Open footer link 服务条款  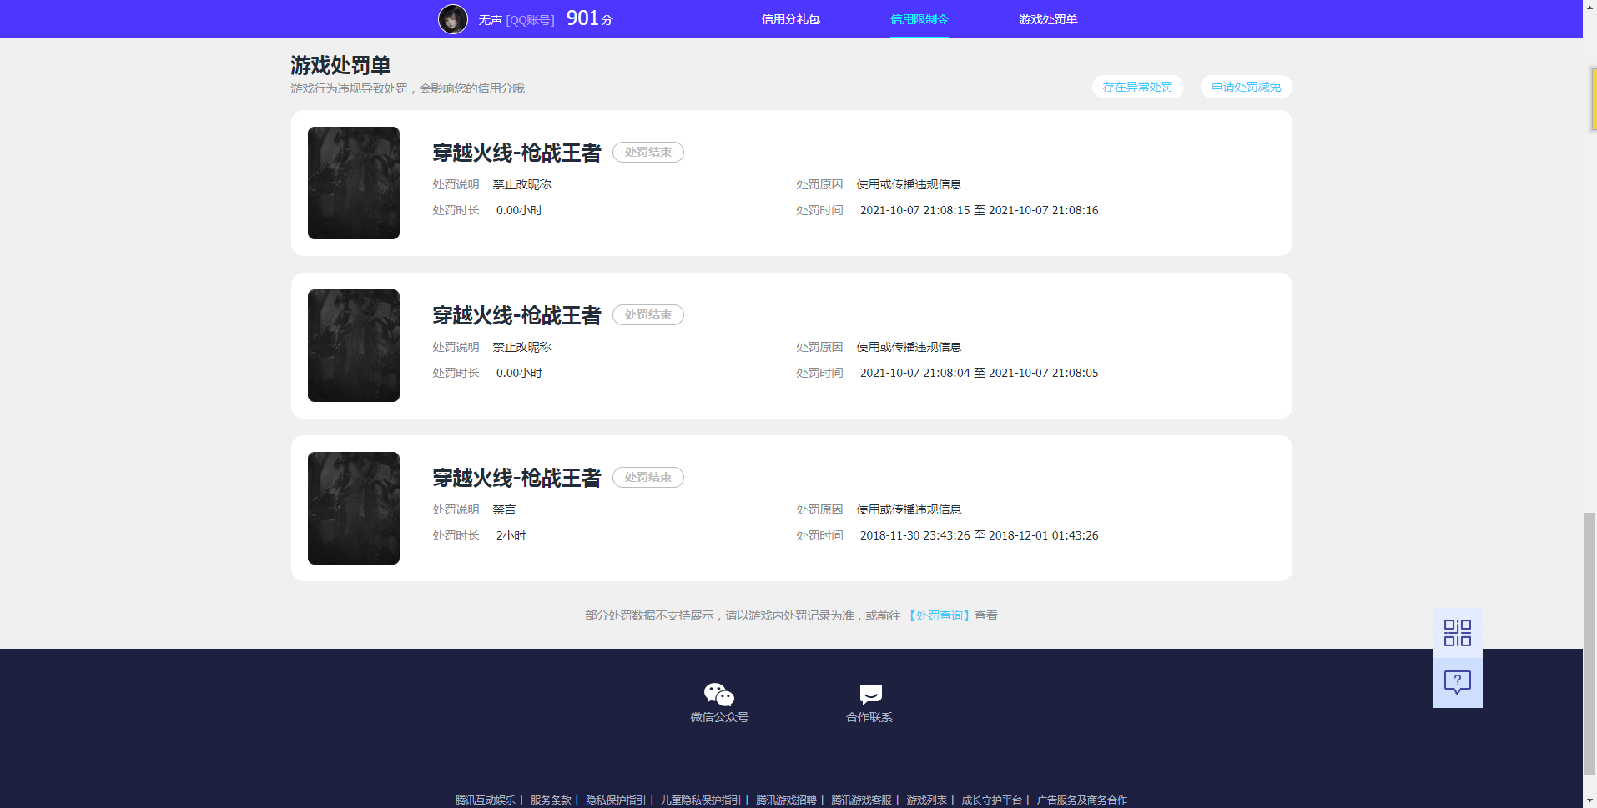(x=551, y=800)
